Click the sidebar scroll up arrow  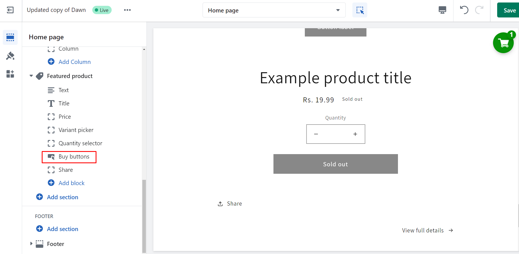144,49
